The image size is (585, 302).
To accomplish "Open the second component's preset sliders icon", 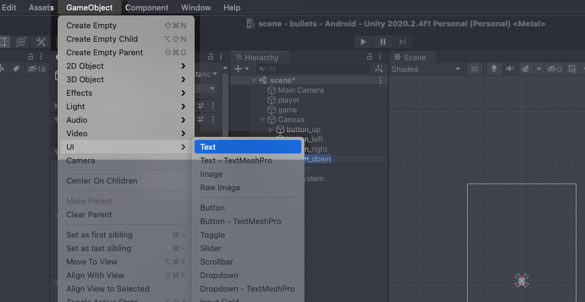I will [x=201, y=119].
